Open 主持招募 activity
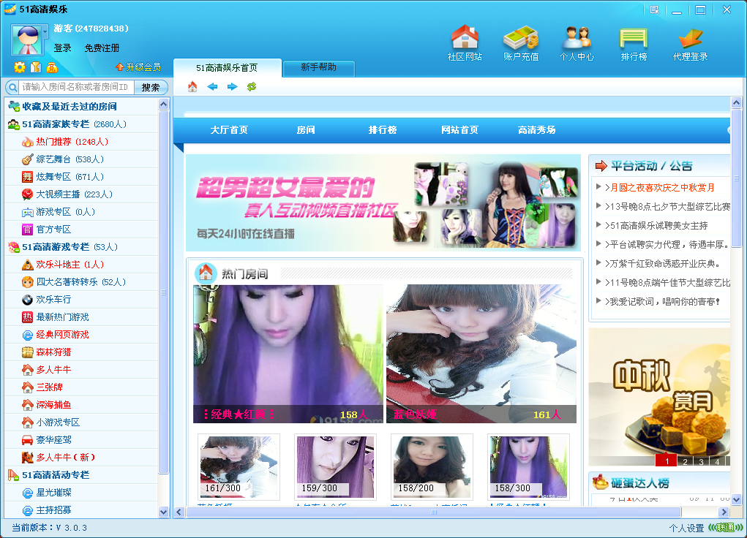Screen dimensions: 747x538 81,510
